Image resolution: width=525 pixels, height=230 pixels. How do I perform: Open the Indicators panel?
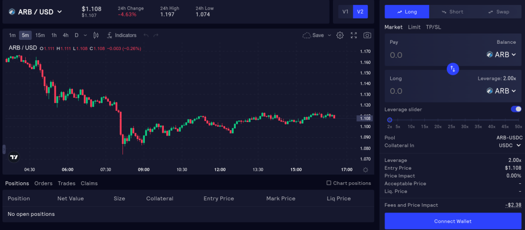pos(122,35)
